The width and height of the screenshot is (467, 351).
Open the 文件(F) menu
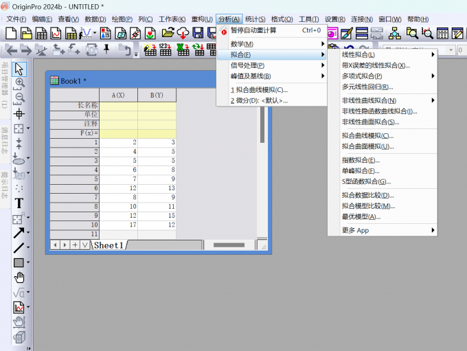[x=16, y=19]
